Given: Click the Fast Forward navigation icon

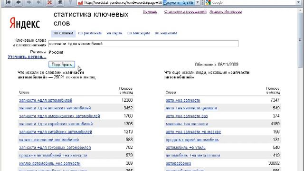Looking at the screenshot, I should [39, 2].
